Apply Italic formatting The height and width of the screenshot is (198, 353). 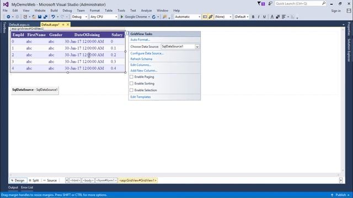point(259,17)
